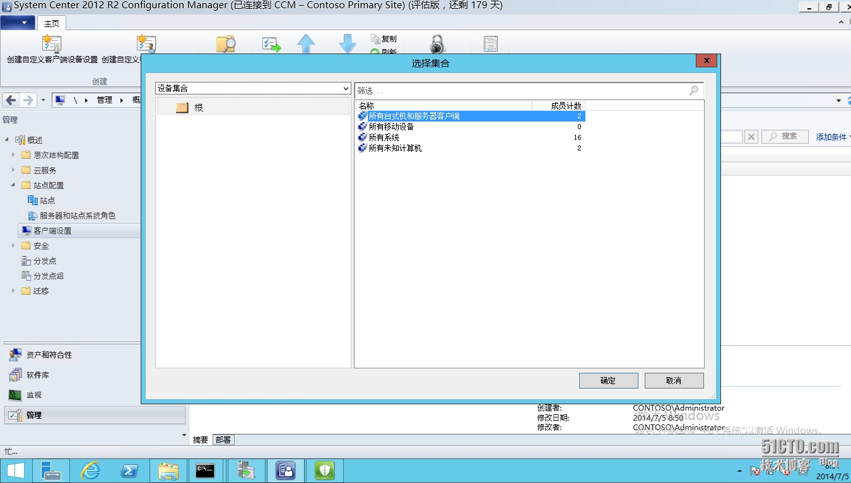The image size is (851, 483).
Task: Clear search with the X button
Action: [751, 136]
